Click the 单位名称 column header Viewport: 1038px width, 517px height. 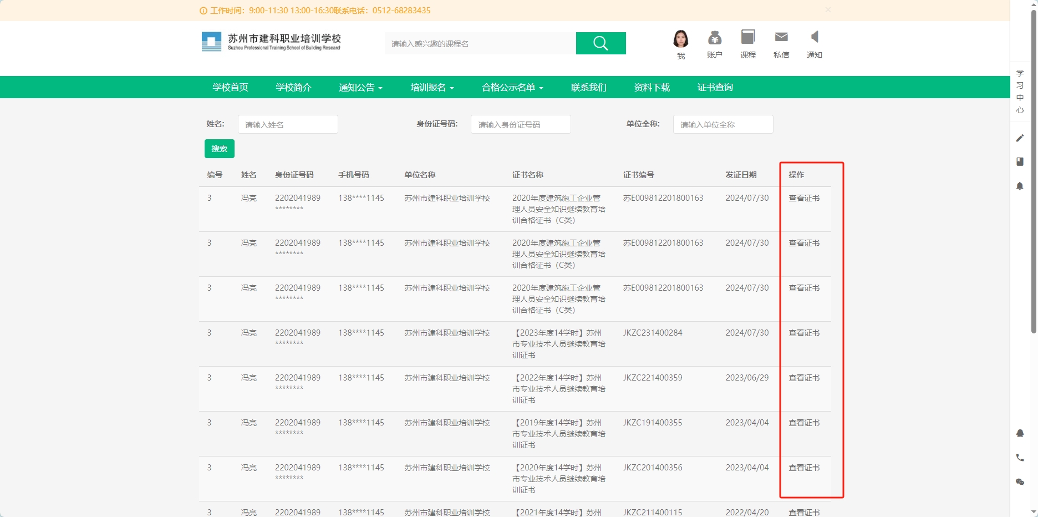click(420, 175)
